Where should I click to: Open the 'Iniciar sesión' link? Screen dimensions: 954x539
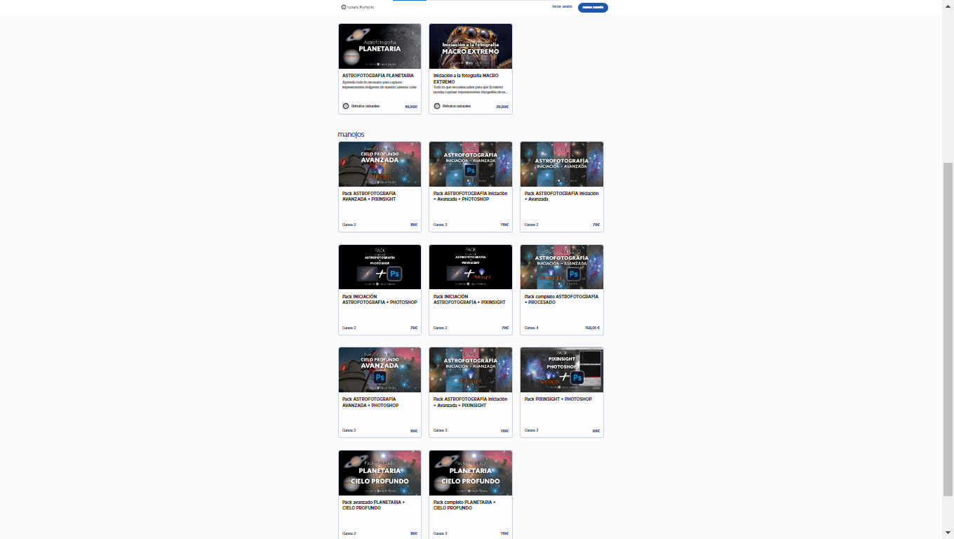click(562, 6)
